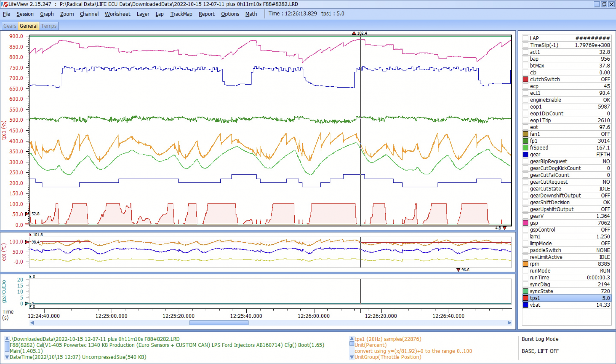Click the 52.8 cursor value marker arrow

(x=27, y=214)
